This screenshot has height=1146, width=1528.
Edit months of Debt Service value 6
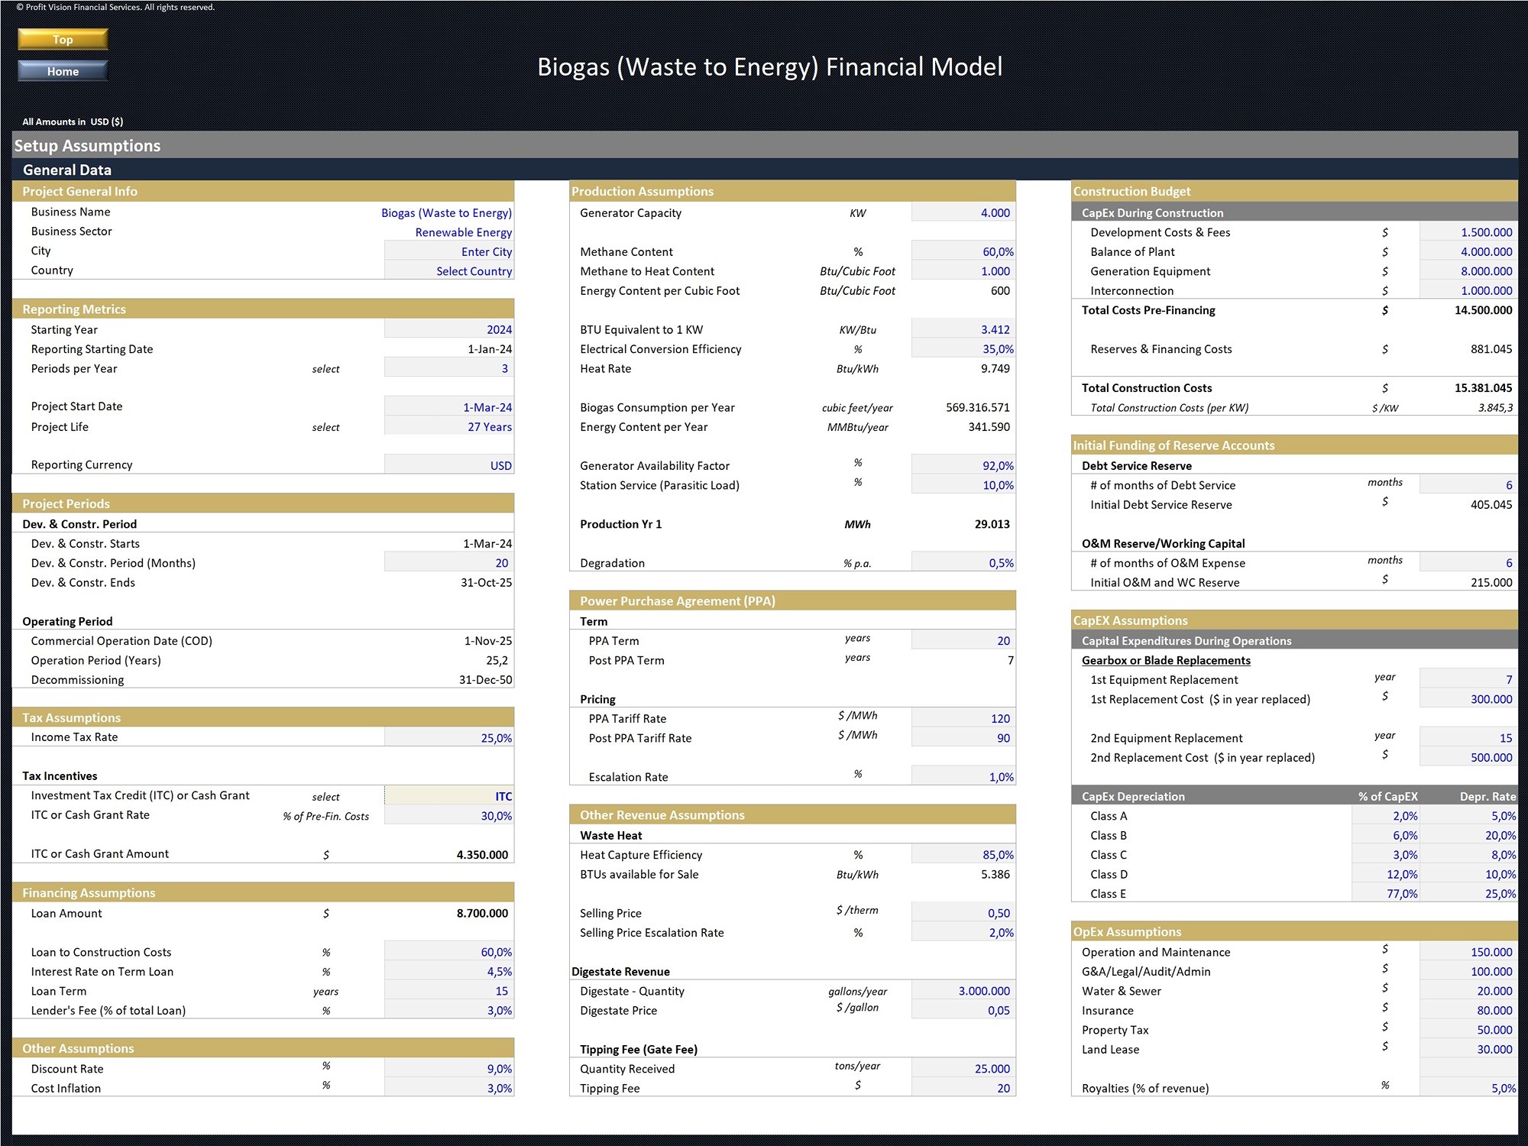(1468, 485)
